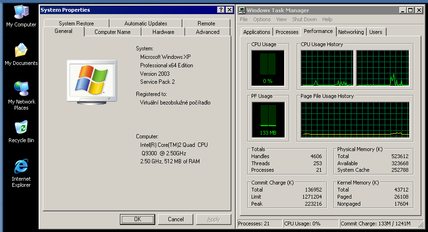428x232 pixels.
Task: Click the System Properties help question button
Action: [221, 10]
